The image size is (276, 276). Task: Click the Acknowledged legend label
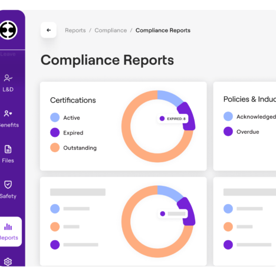click(x=256, y=117)
